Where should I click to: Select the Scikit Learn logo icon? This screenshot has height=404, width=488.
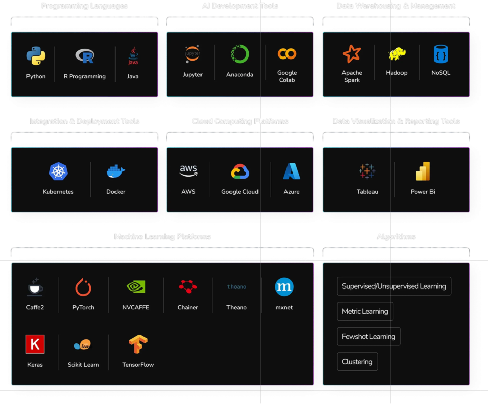coord(83,344)
